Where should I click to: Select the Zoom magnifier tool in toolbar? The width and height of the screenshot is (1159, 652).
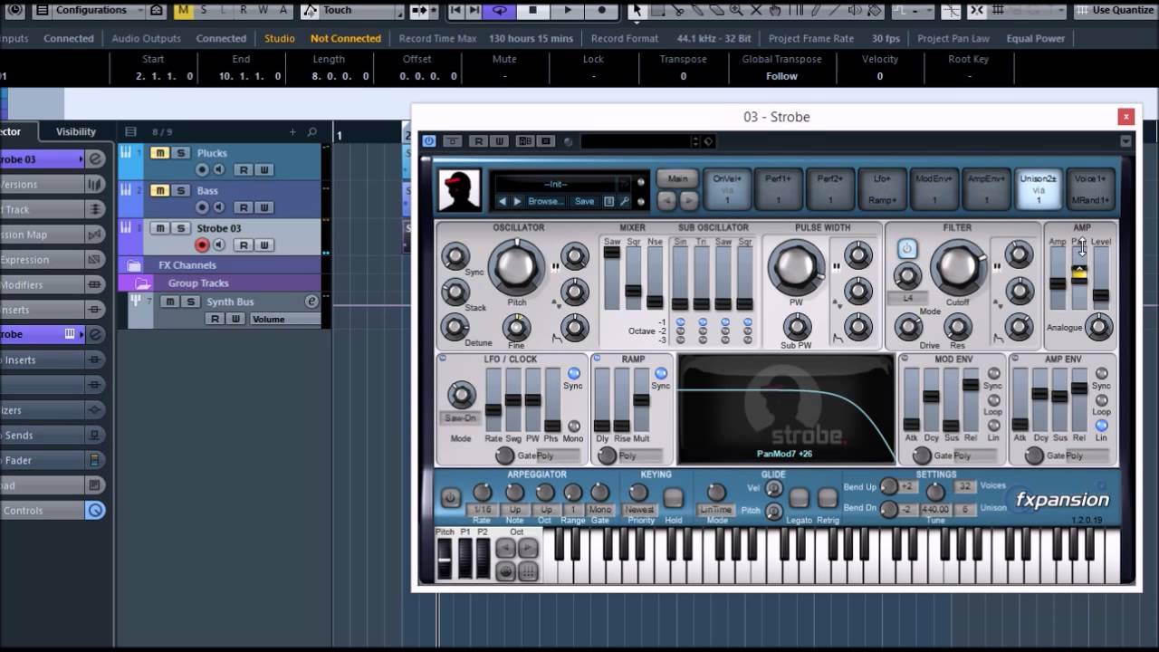coord(736,10)
